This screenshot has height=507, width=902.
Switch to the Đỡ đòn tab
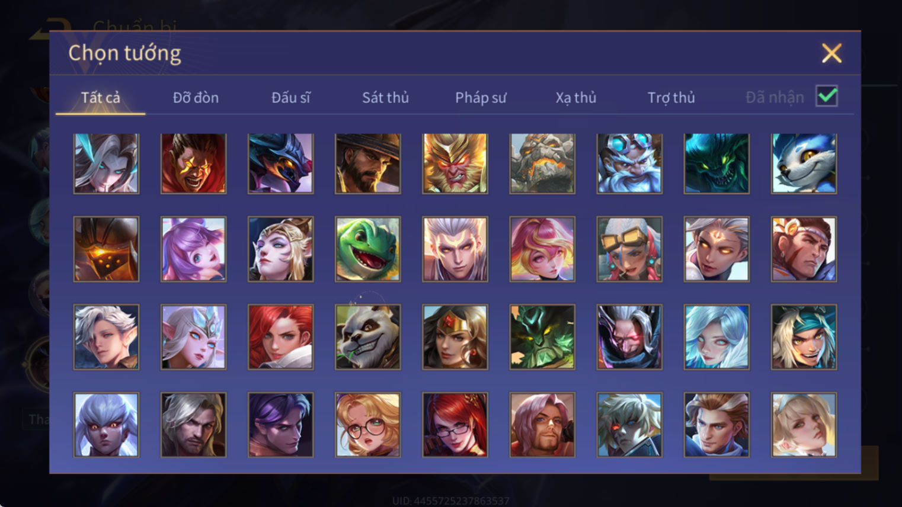tap(196, 98)
